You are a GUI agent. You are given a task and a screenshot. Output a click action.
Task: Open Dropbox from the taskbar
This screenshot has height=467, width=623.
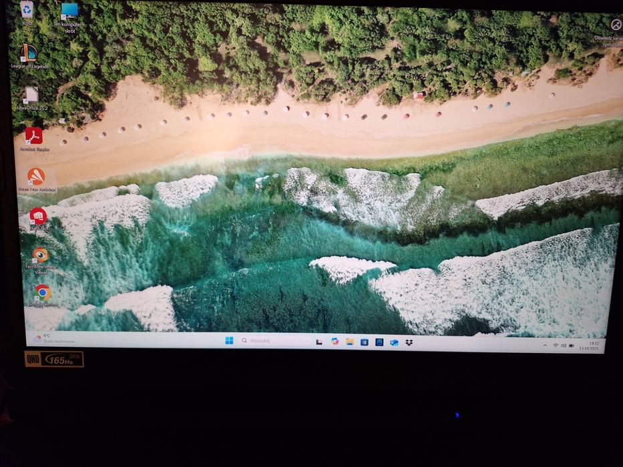409,343
